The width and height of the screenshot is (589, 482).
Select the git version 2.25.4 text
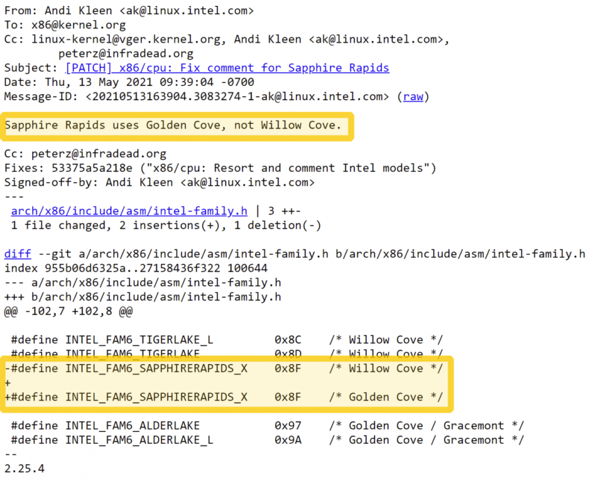24,468
